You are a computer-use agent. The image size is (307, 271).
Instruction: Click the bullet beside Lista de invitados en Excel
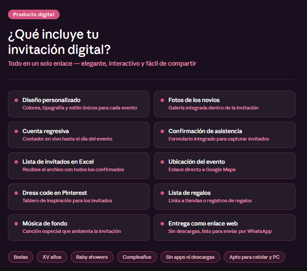pyautogui.click(x=16, y=162)
